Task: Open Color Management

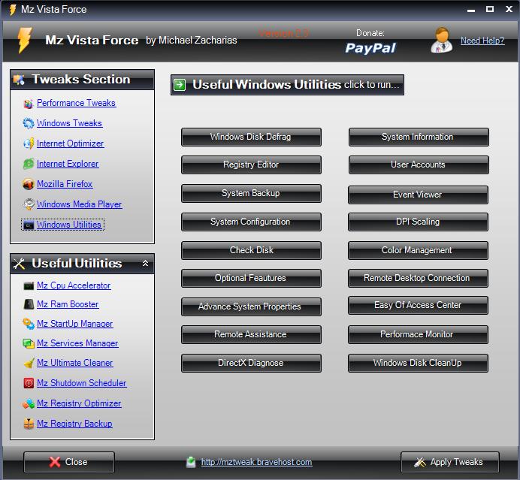Action: (418, 250)
